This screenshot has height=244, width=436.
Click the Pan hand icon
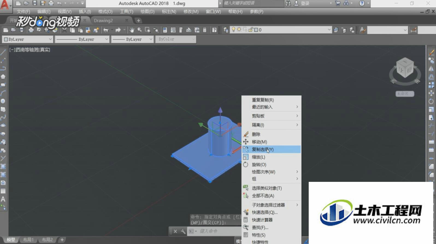click(x=132, y=30)
